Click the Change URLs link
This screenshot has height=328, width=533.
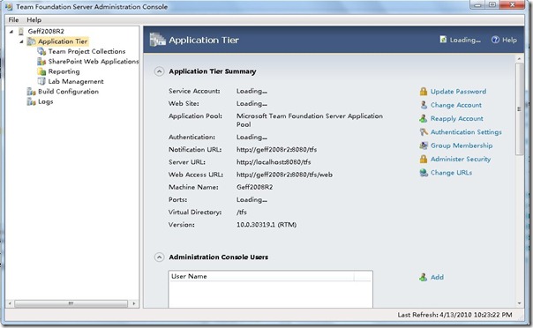[451, 173]
